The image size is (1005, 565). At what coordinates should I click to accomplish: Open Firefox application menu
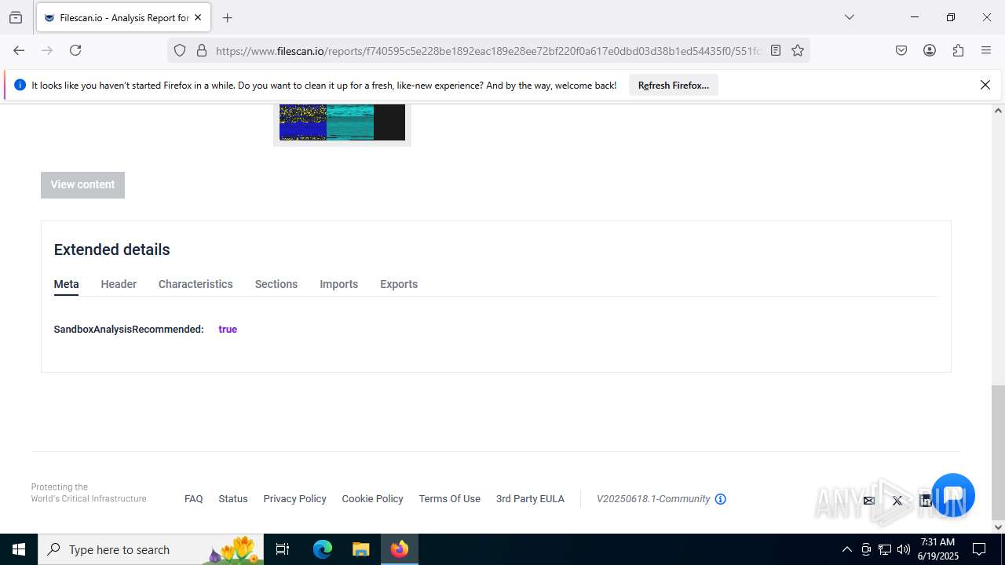986,50
